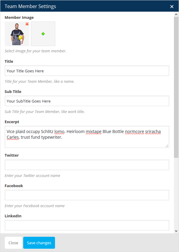Focus the Twitter account name field
179x252 pixels.
tap(87, 165)
